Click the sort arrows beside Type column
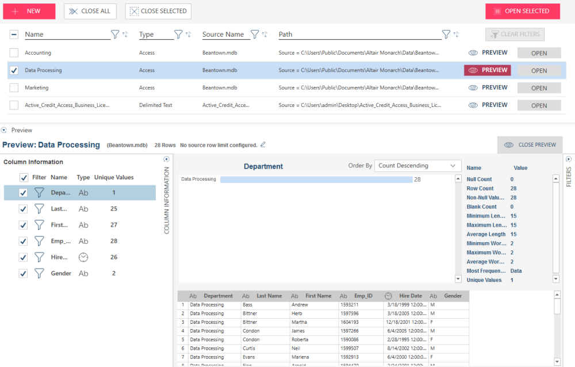The width and height of the screenshot is (575, 367). 188,35
